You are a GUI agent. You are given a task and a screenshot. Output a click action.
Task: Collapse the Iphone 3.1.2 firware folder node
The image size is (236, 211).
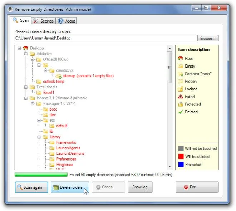26,98
